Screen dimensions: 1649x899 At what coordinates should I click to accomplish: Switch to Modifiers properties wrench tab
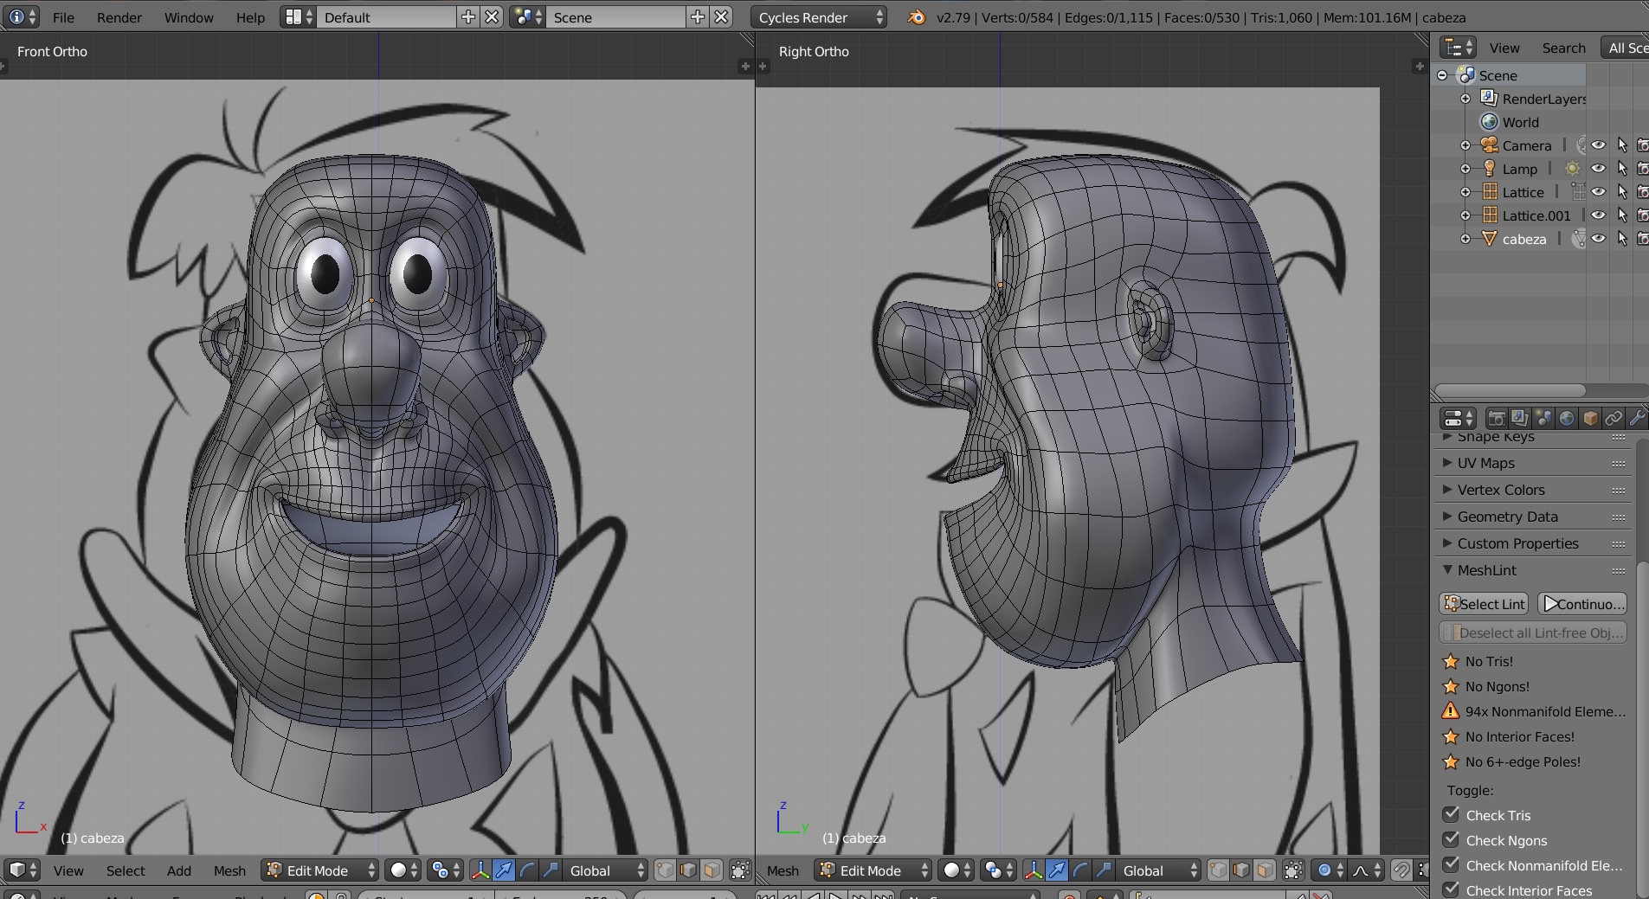click(x=1636, y=419)
